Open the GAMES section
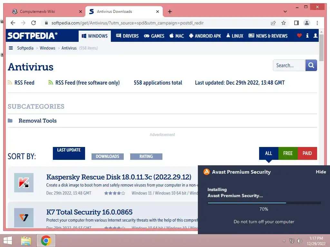This screenshot has width=330, height=247. [154, 36]
